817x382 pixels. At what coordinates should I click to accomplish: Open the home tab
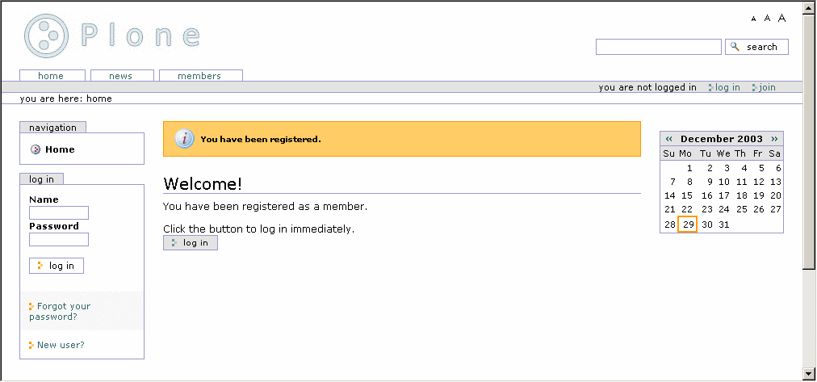pyautogui.click(x=51, y=76)
